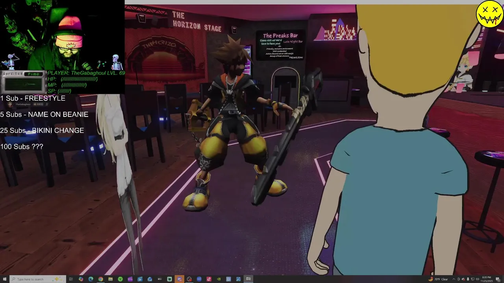
Task: Open the weather widget showing 70°F Clear
Action: [x=438, y=279]
